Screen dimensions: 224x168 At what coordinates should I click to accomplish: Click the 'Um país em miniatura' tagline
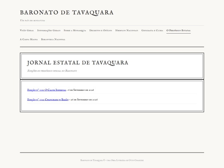(x=33, y=20)
